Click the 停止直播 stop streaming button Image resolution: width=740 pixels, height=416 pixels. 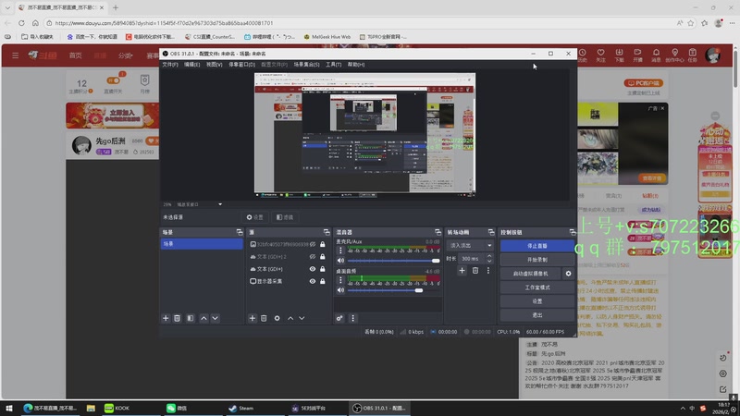pyautogui.click(x=537, y=246)
